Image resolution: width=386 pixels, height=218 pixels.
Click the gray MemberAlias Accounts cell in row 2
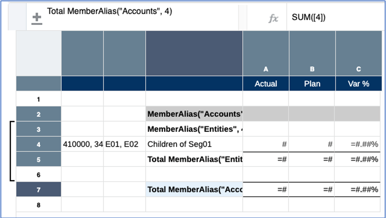[x=194, y=114]
